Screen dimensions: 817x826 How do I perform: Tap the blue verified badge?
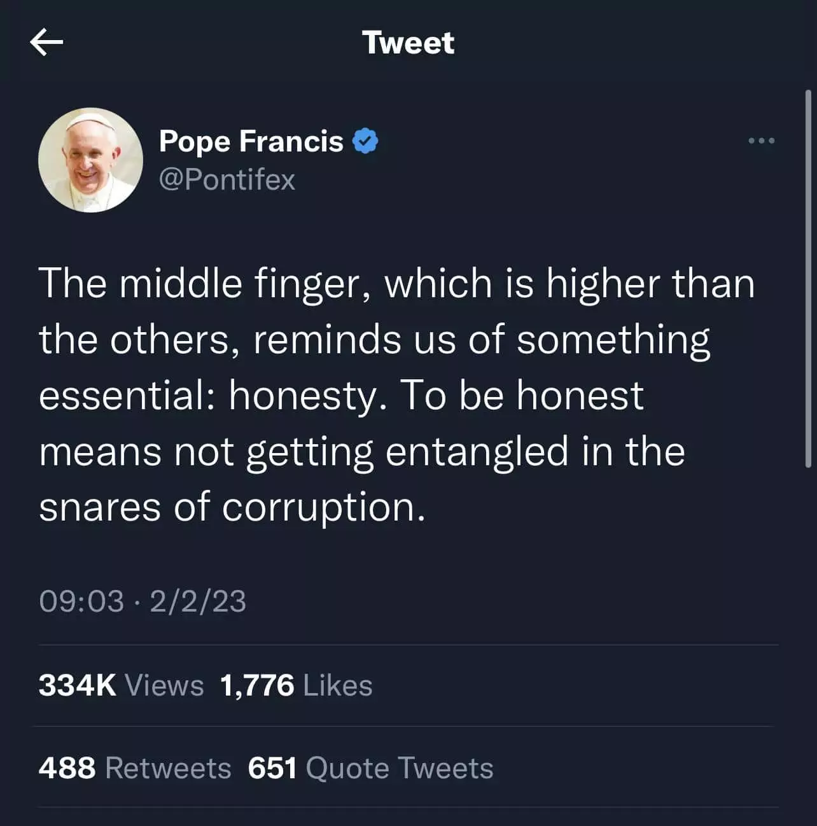coord(365,141)
